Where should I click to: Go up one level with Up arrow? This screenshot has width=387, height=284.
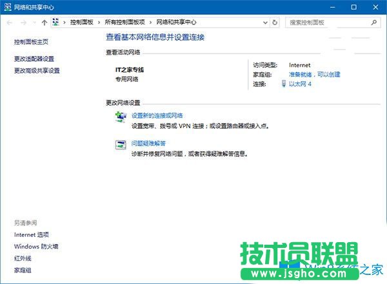click(45, 23)
